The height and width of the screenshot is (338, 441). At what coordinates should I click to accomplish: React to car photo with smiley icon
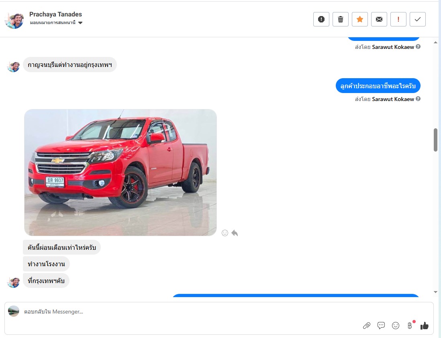click(x=225, y=233)
